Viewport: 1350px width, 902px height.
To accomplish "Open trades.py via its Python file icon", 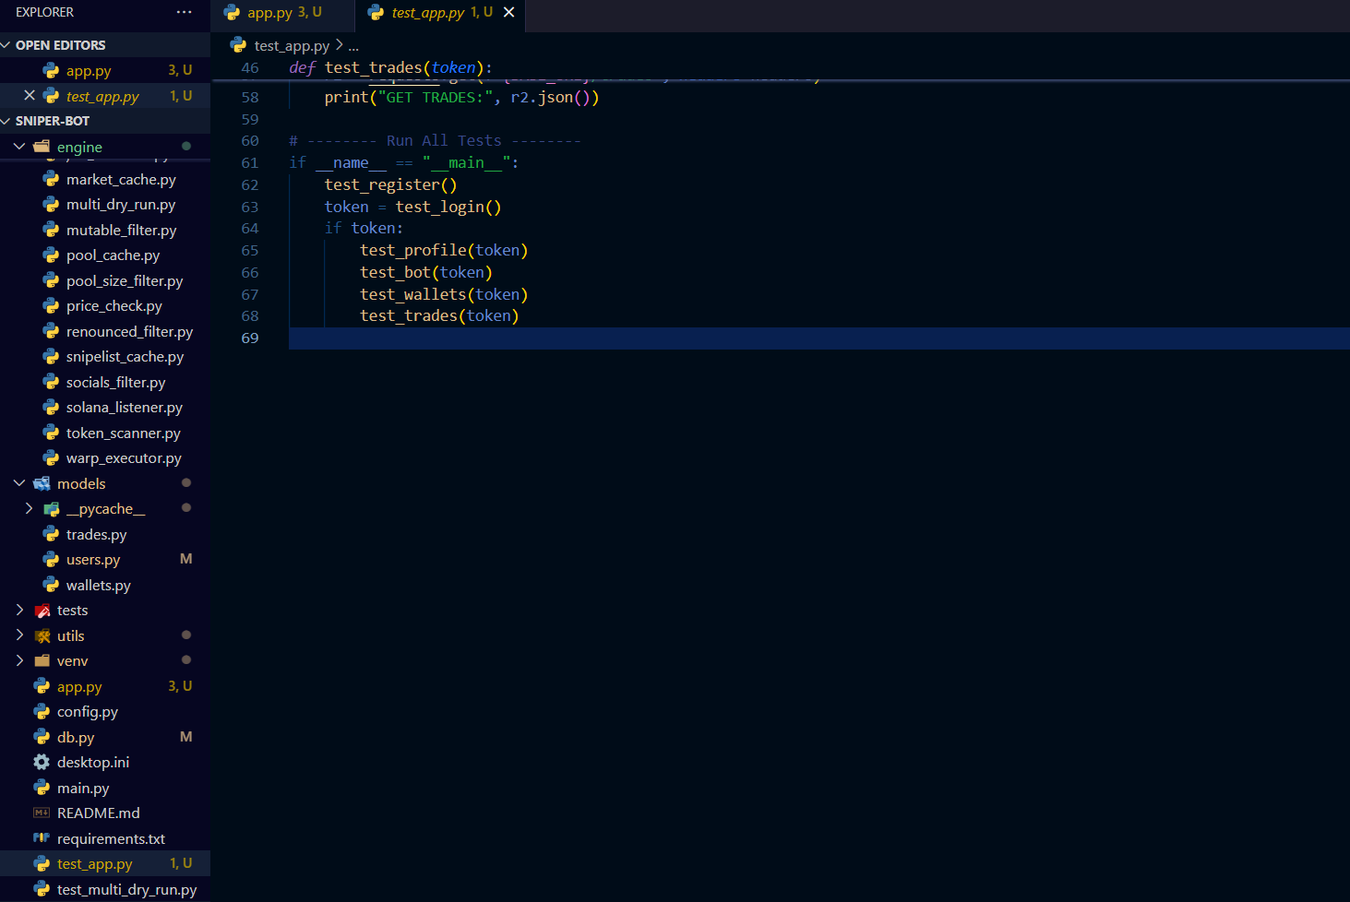I will (51, 534).
